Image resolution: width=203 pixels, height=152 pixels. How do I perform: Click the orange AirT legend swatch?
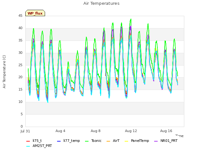coord(108,141)
